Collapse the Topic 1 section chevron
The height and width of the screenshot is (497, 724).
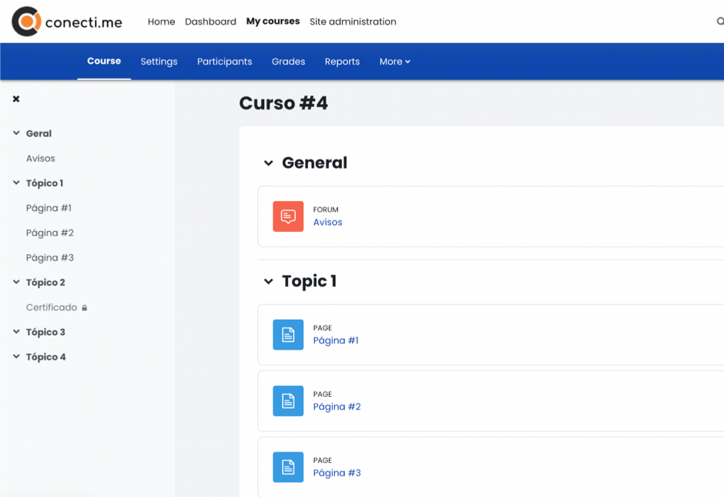click(269, 282)
